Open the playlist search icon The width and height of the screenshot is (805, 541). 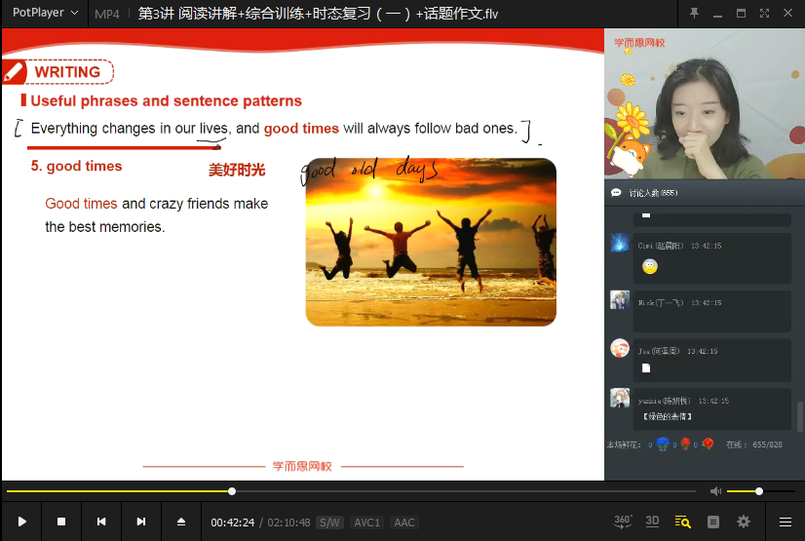coord(683,522)
